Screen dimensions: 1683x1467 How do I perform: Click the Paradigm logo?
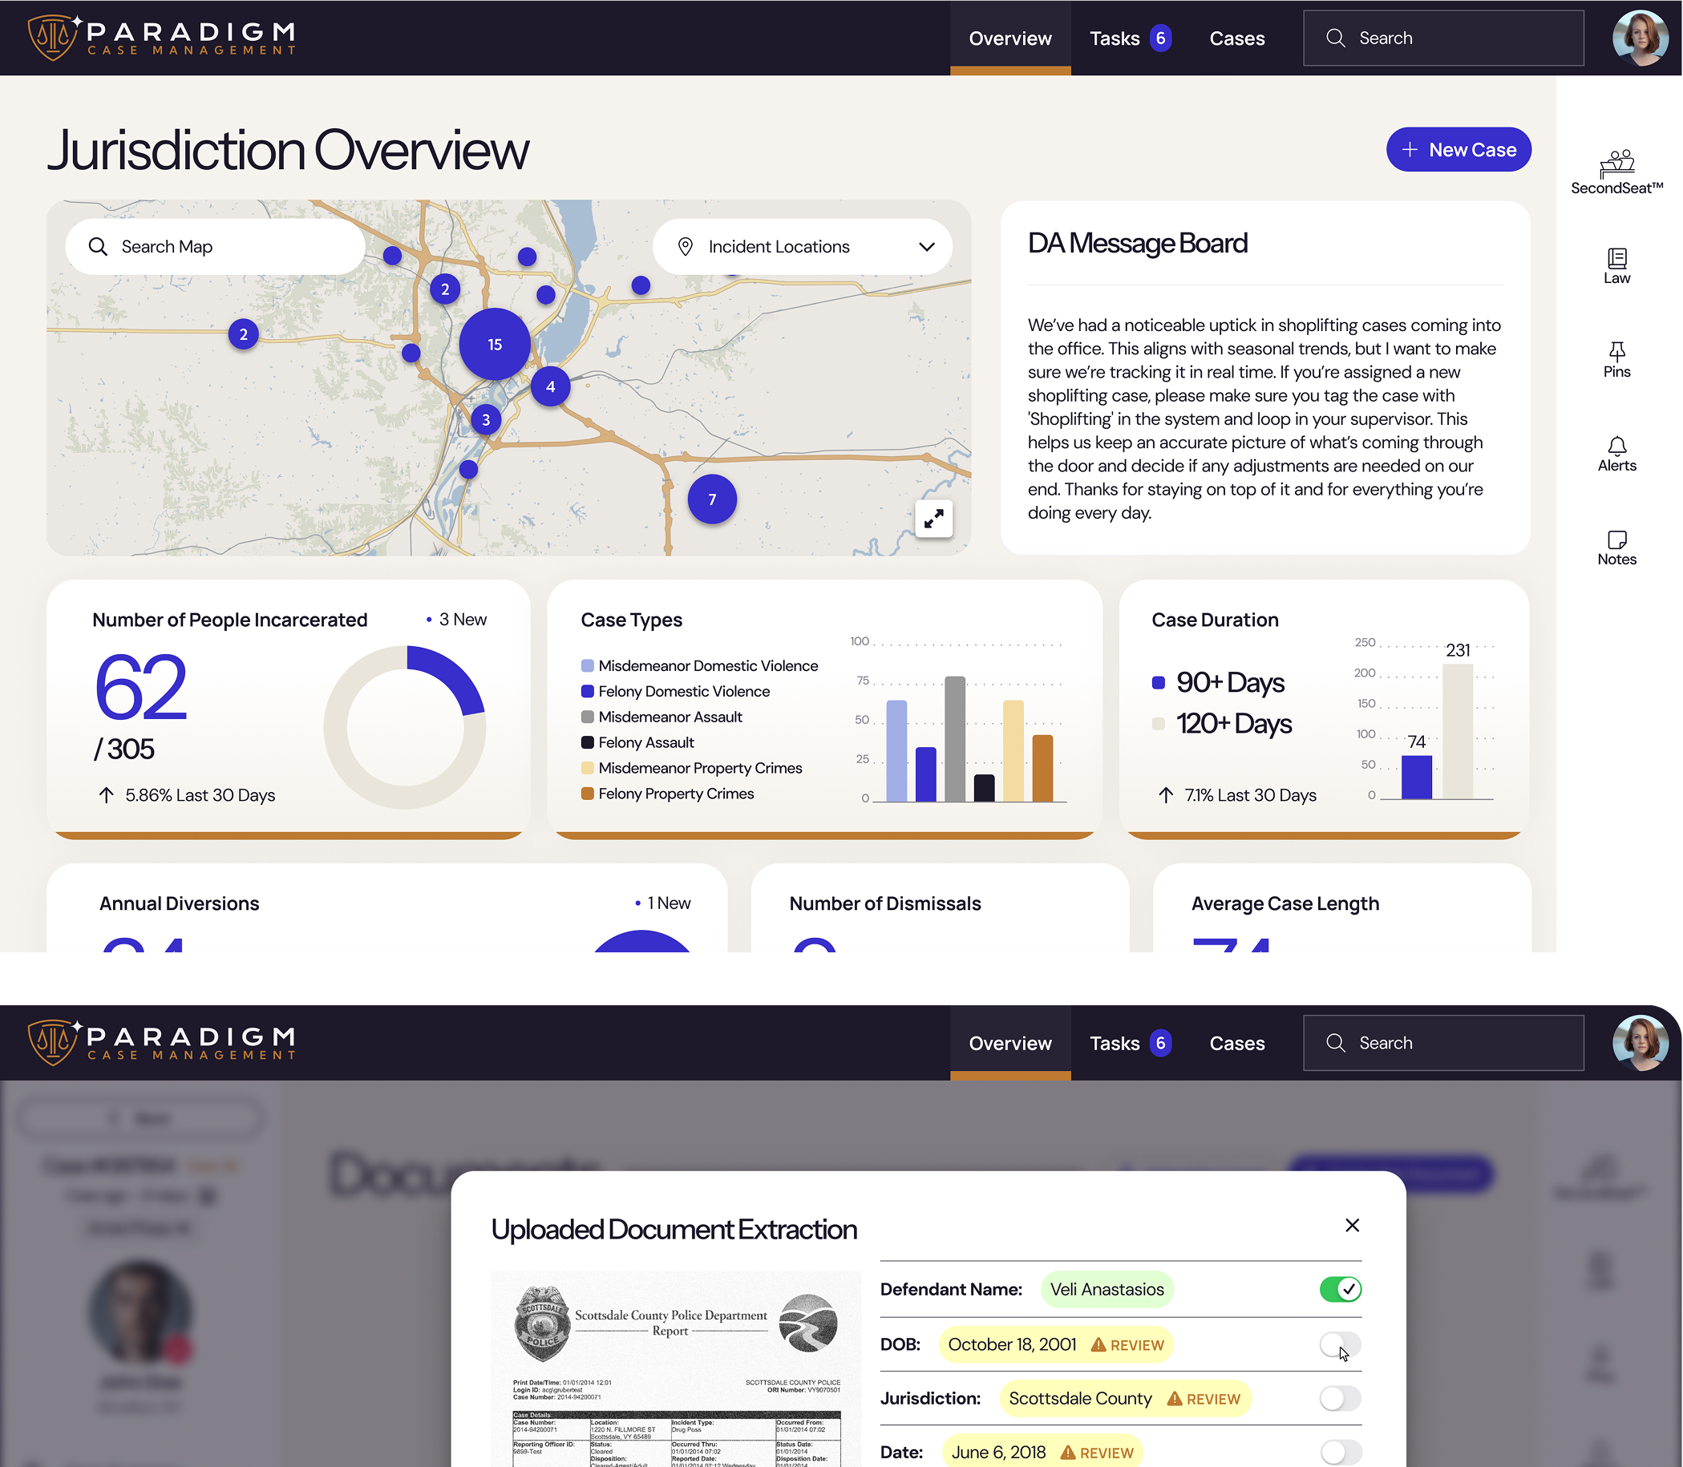tap(160, 36)
